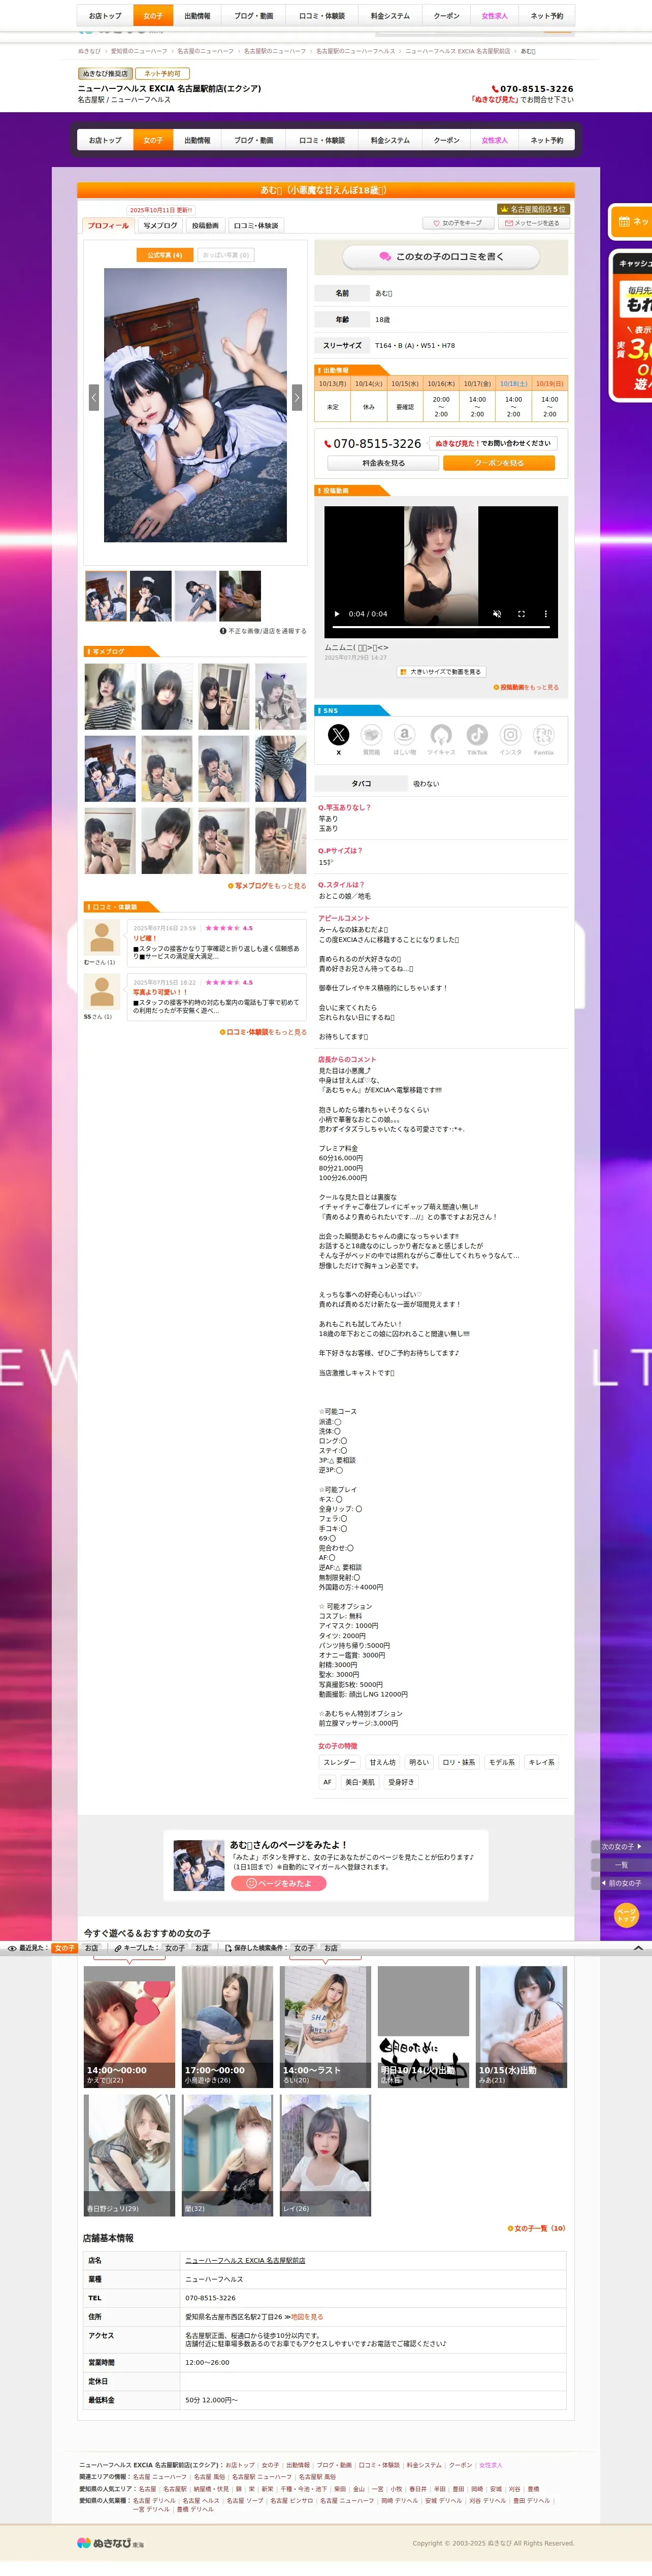Toggle 最近見た 女の子 filter
Screen dimensions: 652x2576
[x=64, y=1948]
